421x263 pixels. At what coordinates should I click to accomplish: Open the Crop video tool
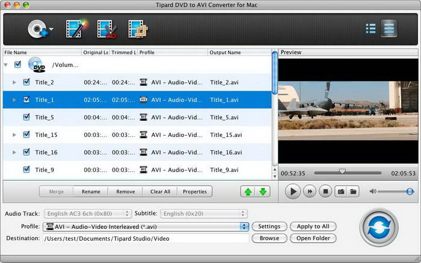(138, 28)
